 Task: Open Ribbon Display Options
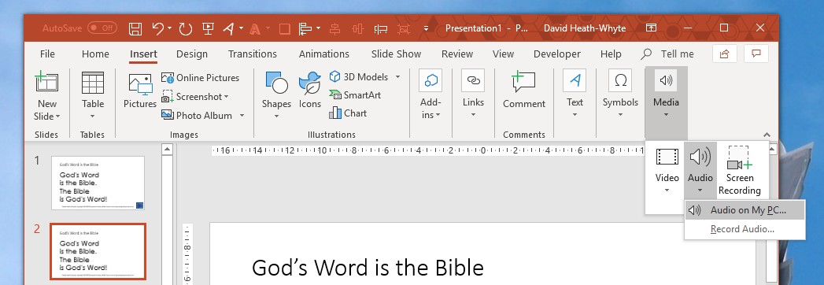651,28
